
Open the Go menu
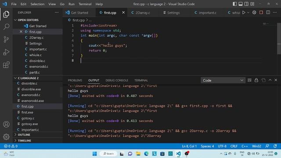[62, 4]
